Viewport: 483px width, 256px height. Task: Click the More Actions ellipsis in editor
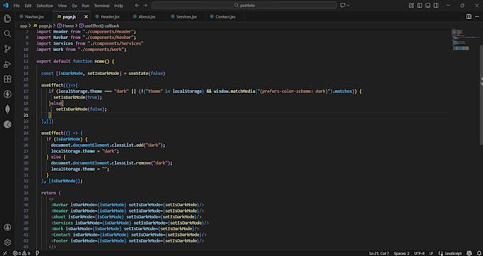(x=477, y=16)
